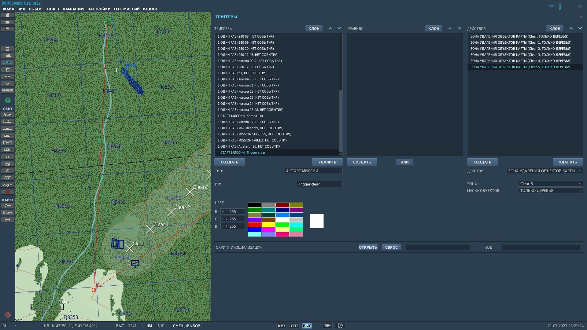587x330 pixels.
Task: Pick the red color swatch
Action: click(255, 225)
